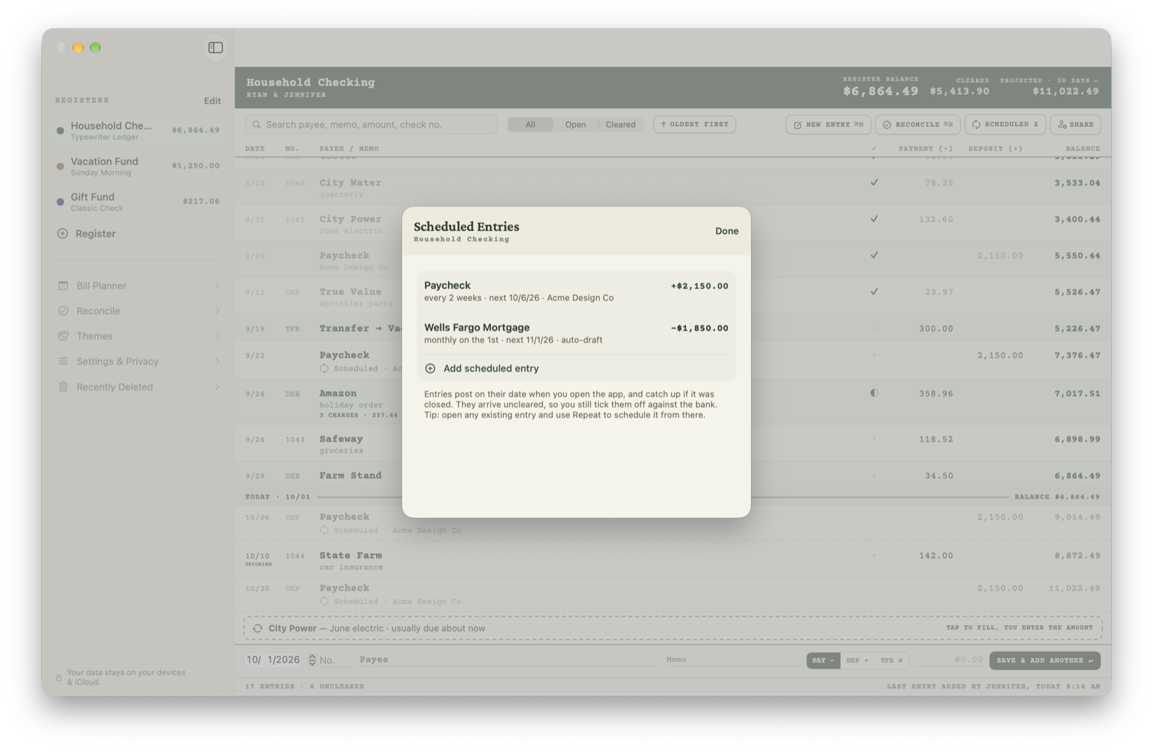Image resolution: width=1153 pixels, height=751 pixels.
Task: Click the Share toolbar button
Action: [1075, 125]
